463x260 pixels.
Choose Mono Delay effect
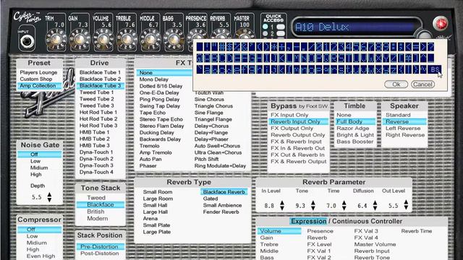pyautogui.click(x=154, y=79)
